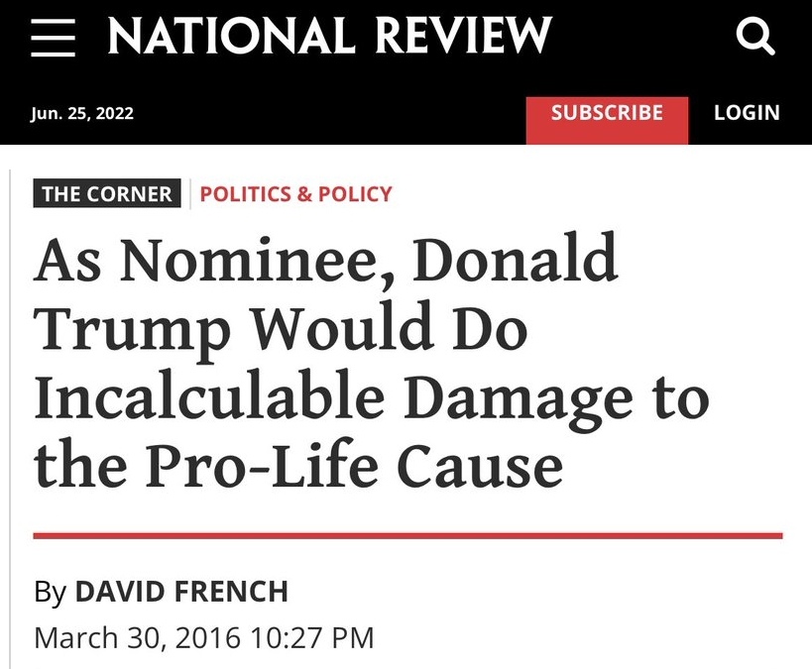Click the magnifying glass search icon

tap(755, 39)
